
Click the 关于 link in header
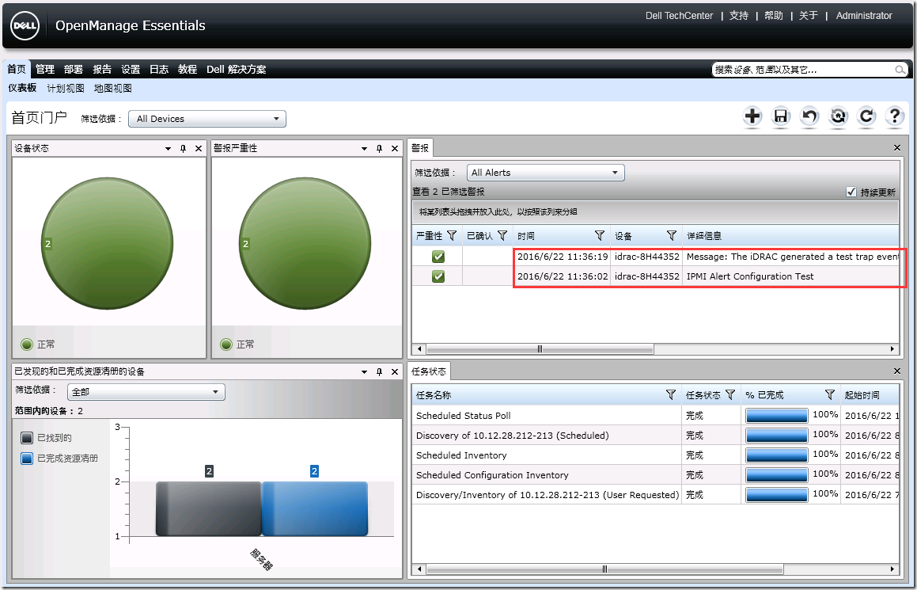pyautogui.click(x=809, y=16)
